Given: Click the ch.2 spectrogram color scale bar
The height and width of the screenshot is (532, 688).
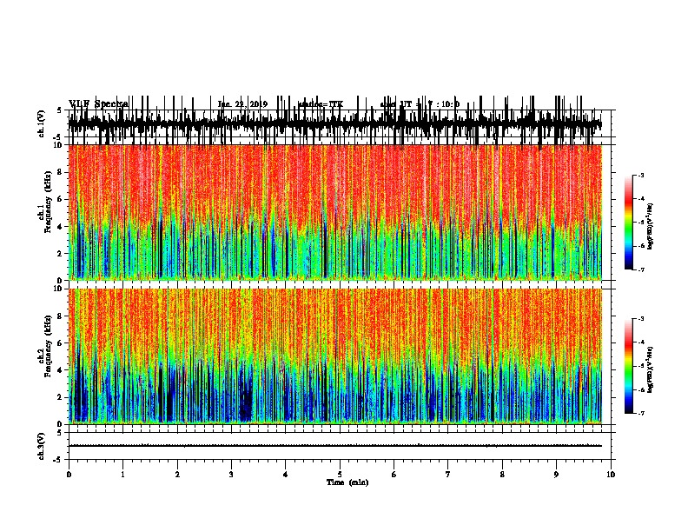Looking at the screenshot, I should 629,366.
